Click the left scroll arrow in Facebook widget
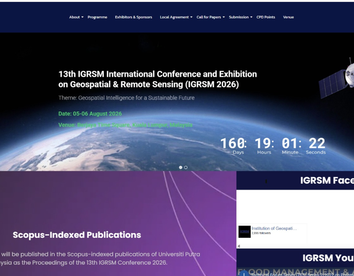The width and height of the screenshot is (354, 276). tap(239, 246)
